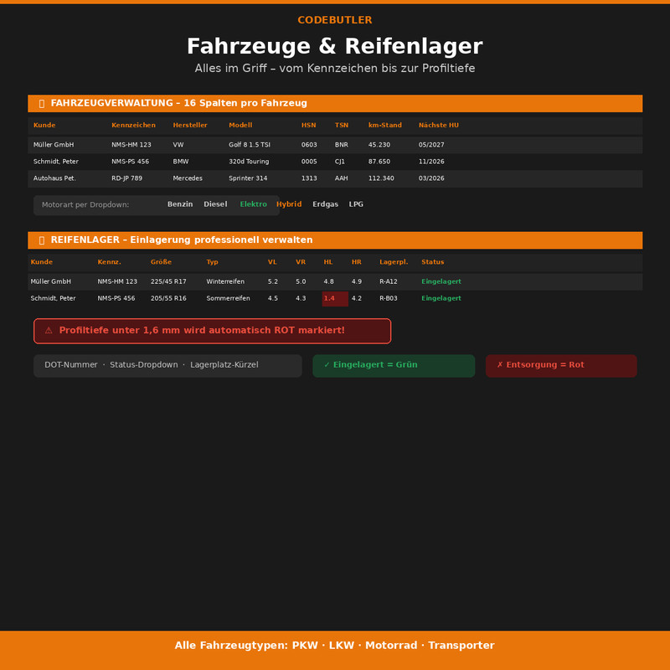Click the CODEBUTLER brand title

tap(334, 20)
